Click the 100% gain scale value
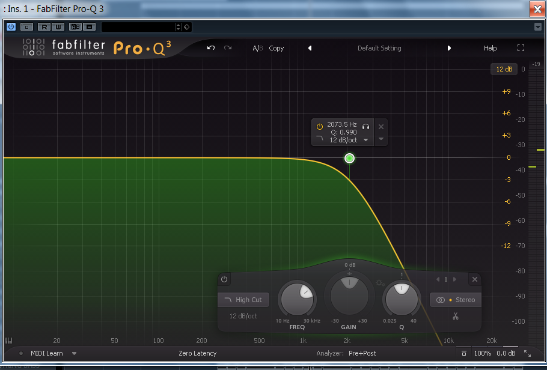This screenshot has height=370, width=547. (x=482, y=353)
